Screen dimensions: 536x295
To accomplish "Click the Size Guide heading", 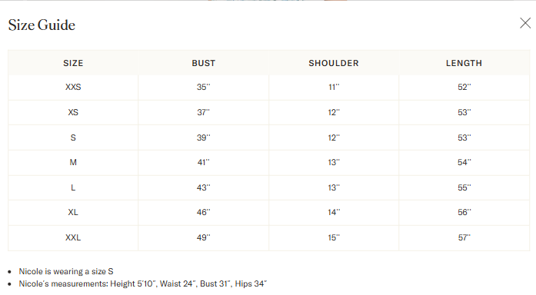I will 42,25.
